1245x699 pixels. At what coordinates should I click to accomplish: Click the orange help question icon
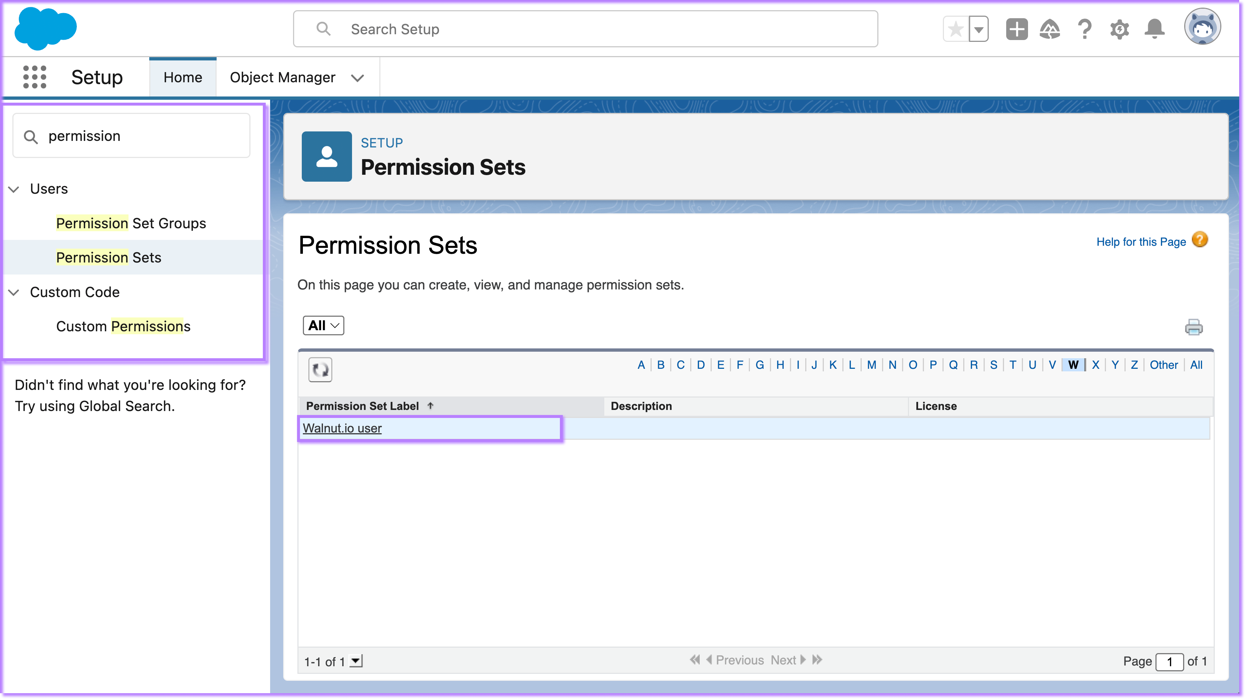pyautogui.click(x=1199, y=240)
